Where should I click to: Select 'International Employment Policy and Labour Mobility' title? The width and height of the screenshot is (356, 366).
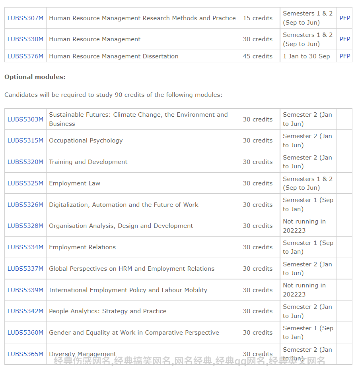point(128,290)
